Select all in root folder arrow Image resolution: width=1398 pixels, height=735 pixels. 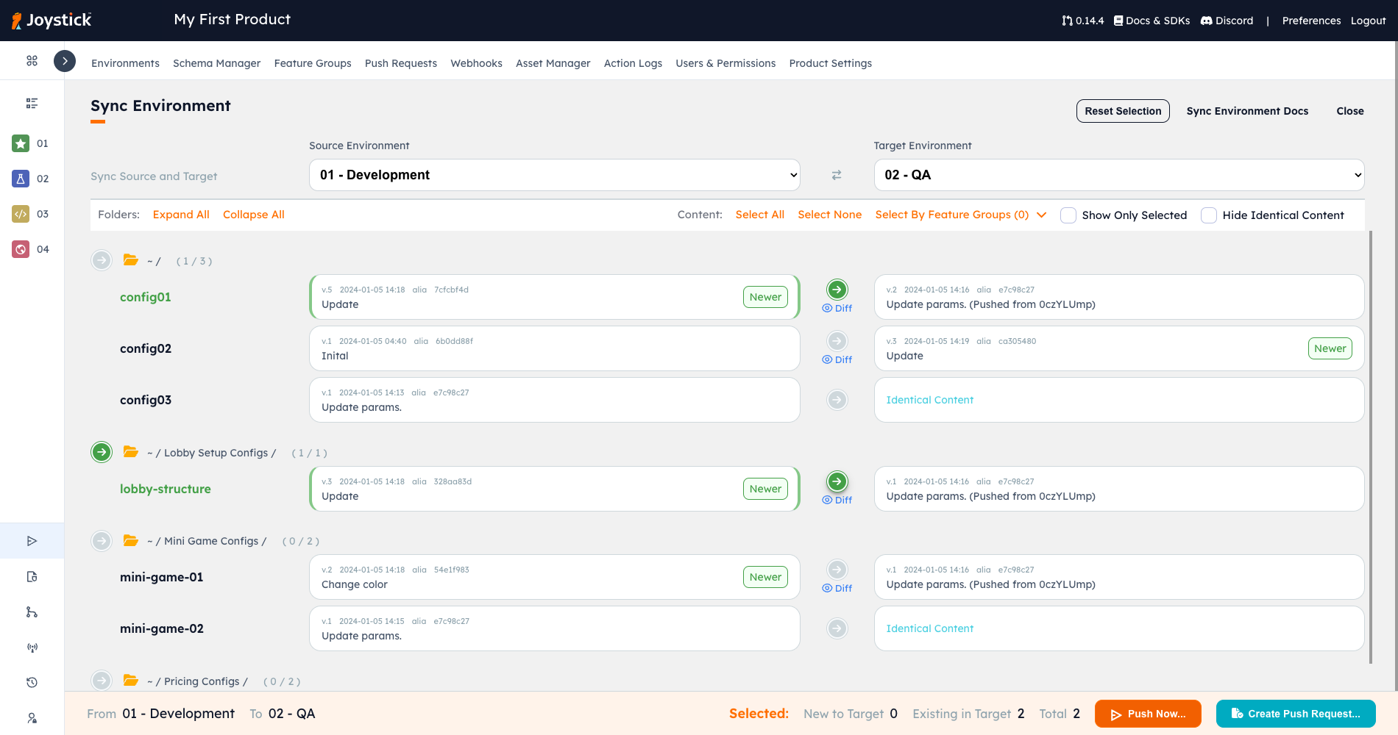click(x=102, y=260)
